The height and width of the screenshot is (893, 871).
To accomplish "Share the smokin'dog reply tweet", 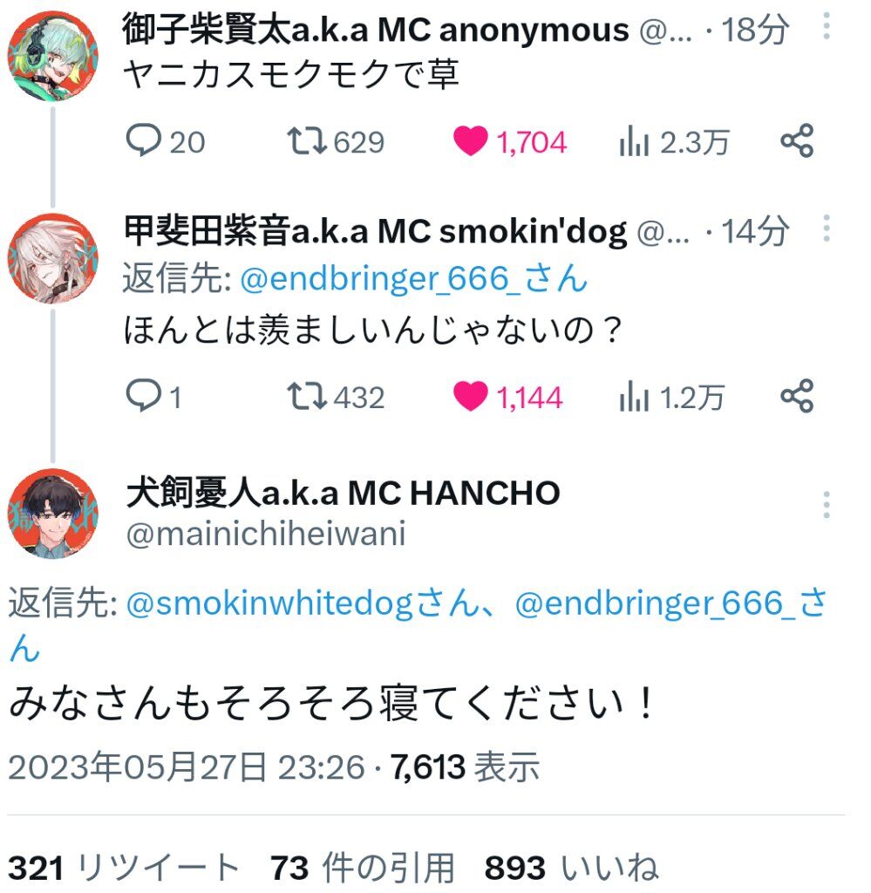I will tap(797, 396).
